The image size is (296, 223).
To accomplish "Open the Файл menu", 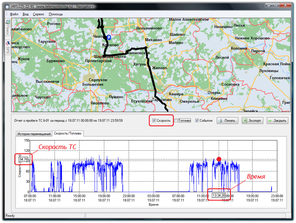I will coord(14,14).
